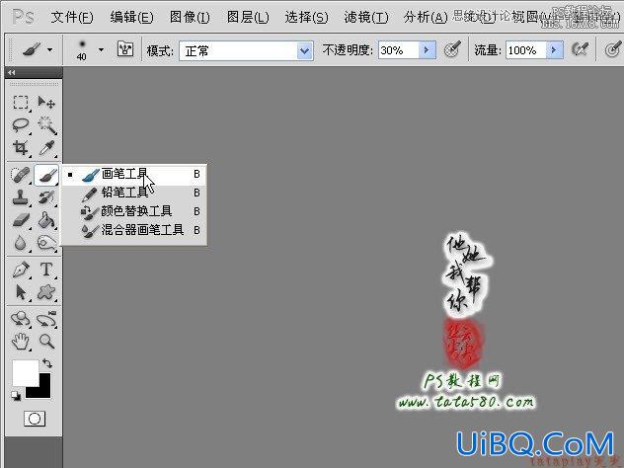Select the Rectangular Marquee tool
Viewport: 624px width, 468px height.
click(x=21, y=103)
